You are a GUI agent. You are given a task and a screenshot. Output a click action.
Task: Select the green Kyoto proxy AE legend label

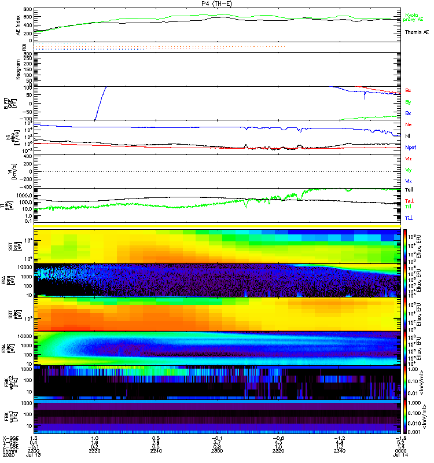(x=413, y=17)
